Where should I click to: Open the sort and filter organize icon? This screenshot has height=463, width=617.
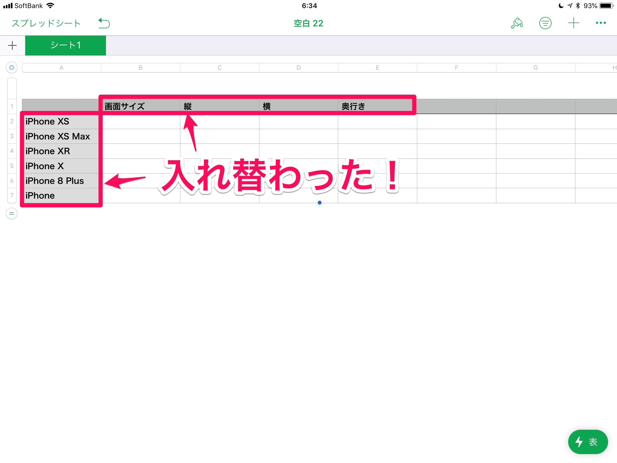(x=545, y=23)
